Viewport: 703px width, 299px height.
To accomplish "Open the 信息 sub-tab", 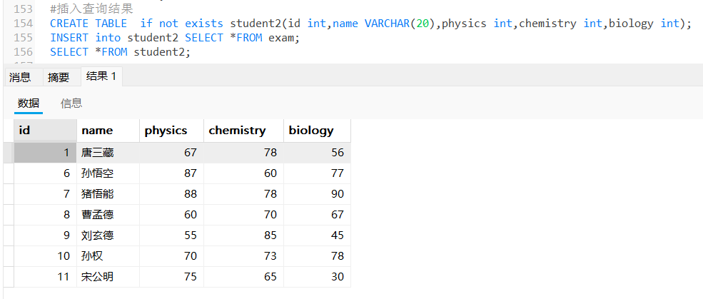I will point(71,103).
